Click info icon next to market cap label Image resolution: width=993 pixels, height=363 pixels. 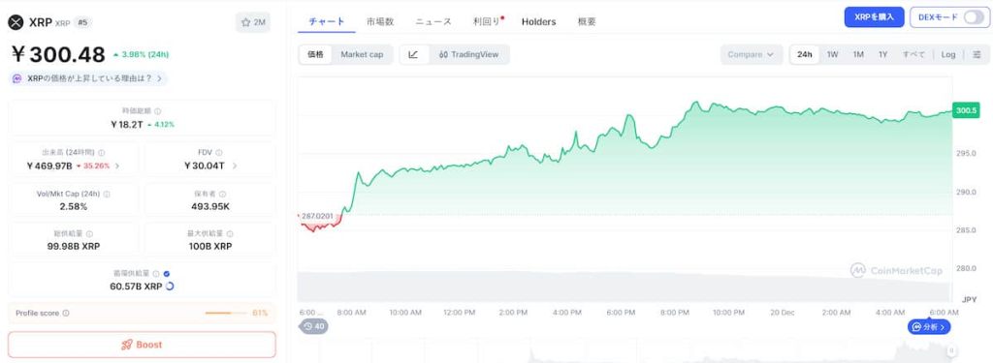tap(158, 111)
